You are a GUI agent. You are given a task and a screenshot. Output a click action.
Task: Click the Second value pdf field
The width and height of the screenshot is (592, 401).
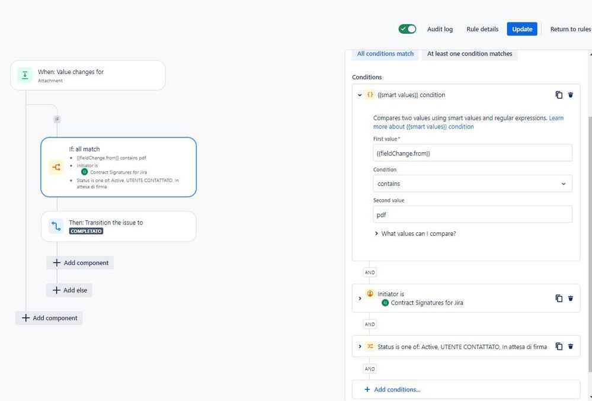tap(472, 214)
